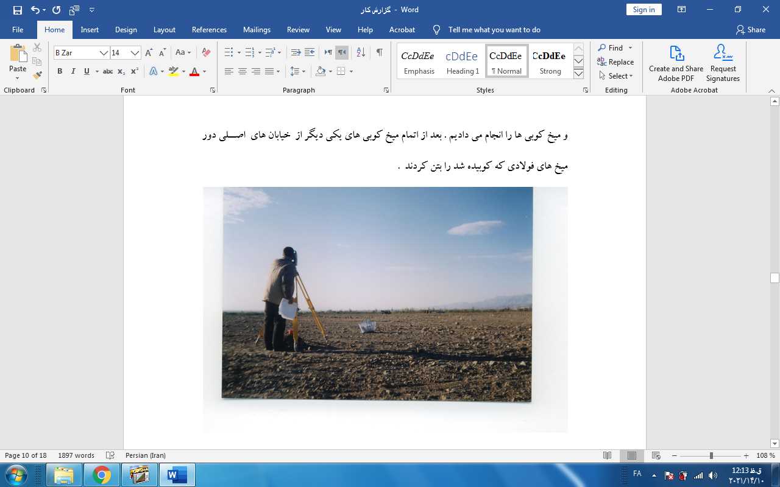
Task: Toggle Bold formatting
Action: [x=60, y=71]
